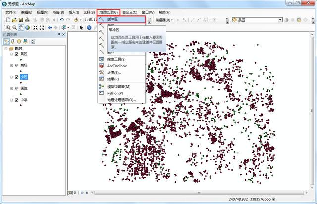Select the Zoom Out tool
The height and width of the screenshot is (204, 317).
[x=14, y=28]
